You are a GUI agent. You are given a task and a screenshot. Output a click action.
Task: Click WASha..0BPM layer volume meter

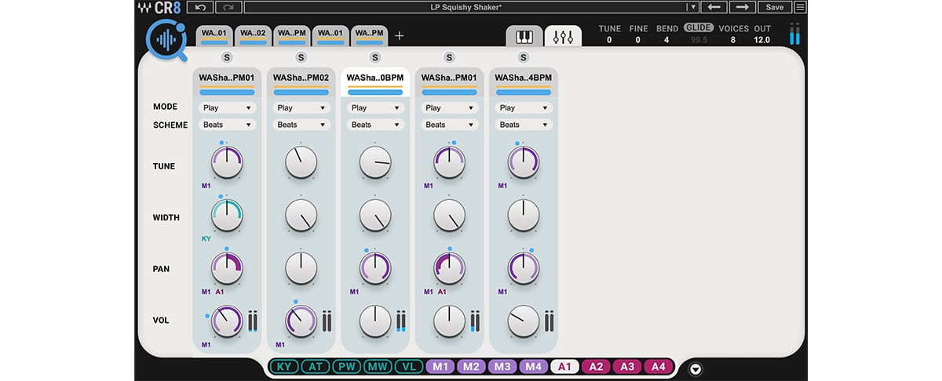coord(401,321)
